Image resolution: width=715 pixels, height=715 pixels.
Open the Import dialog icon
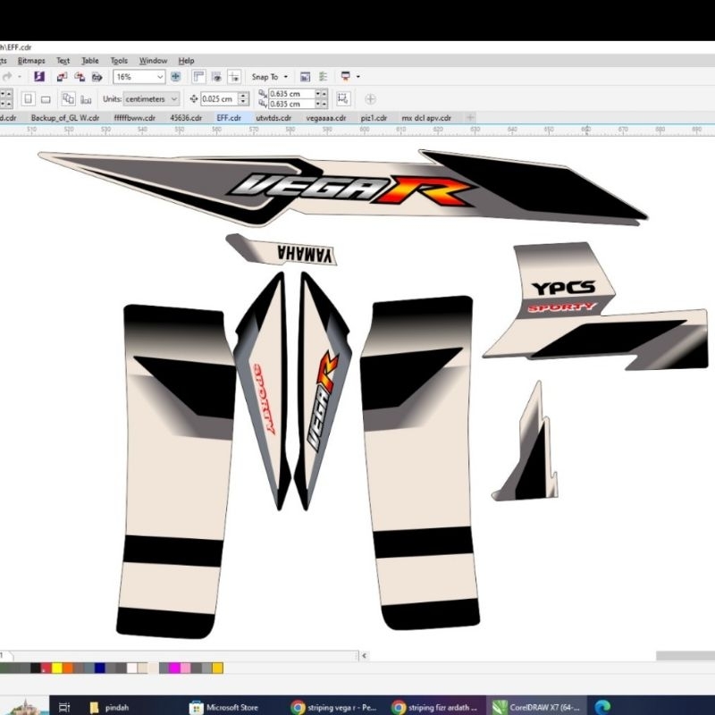click(61, 77)
